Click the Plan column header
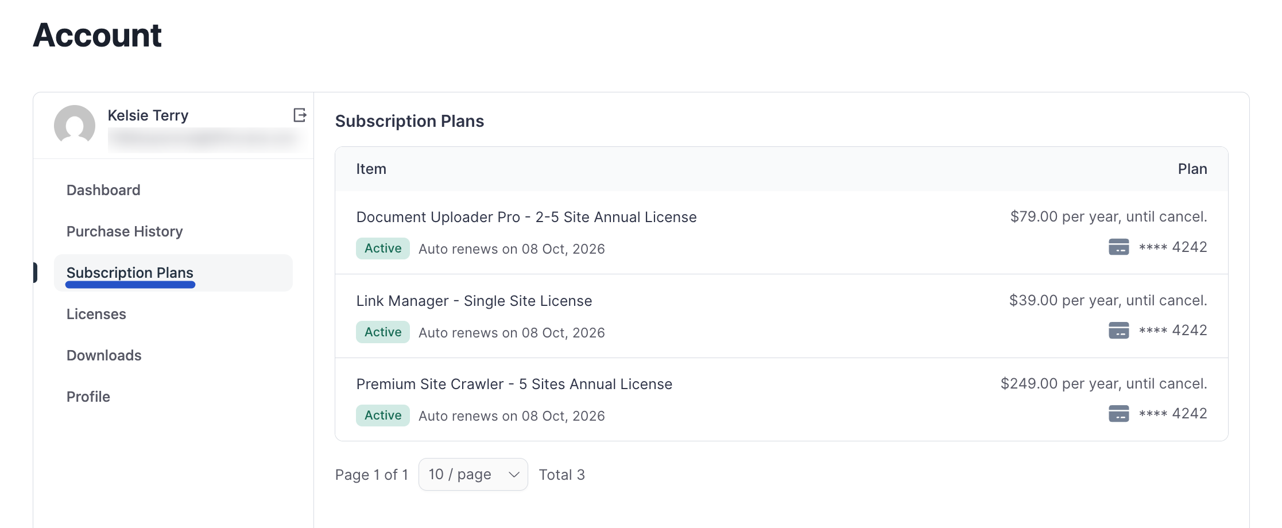1282x528 pixels. pos(1192,169)
